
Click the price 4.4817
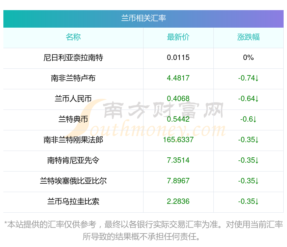pos(178,78)
